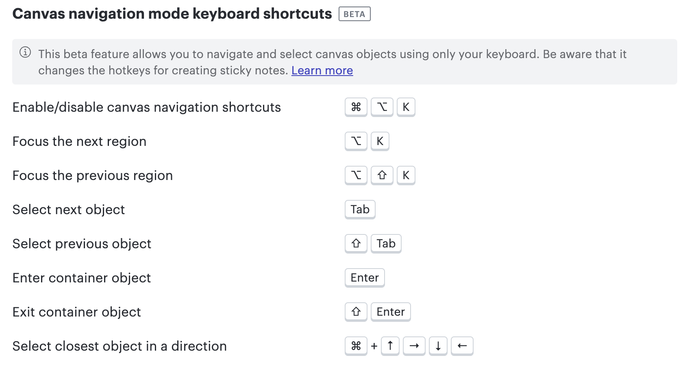Click the right arrow key badge
The width and height of the screenshot is (687, 373).
(x=414, y=346)
